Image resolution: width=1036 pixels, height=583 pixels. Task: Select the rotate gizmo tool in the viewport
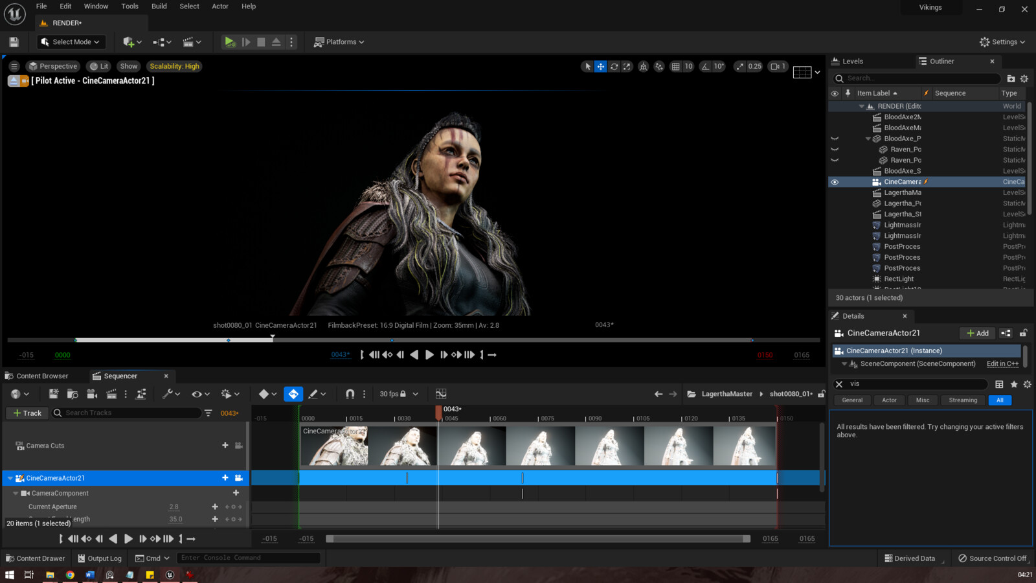(x=614, y=66)
